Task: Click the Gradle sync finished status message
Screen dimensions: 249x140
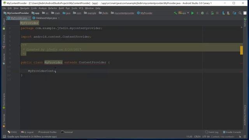Action: pos(32,136)
